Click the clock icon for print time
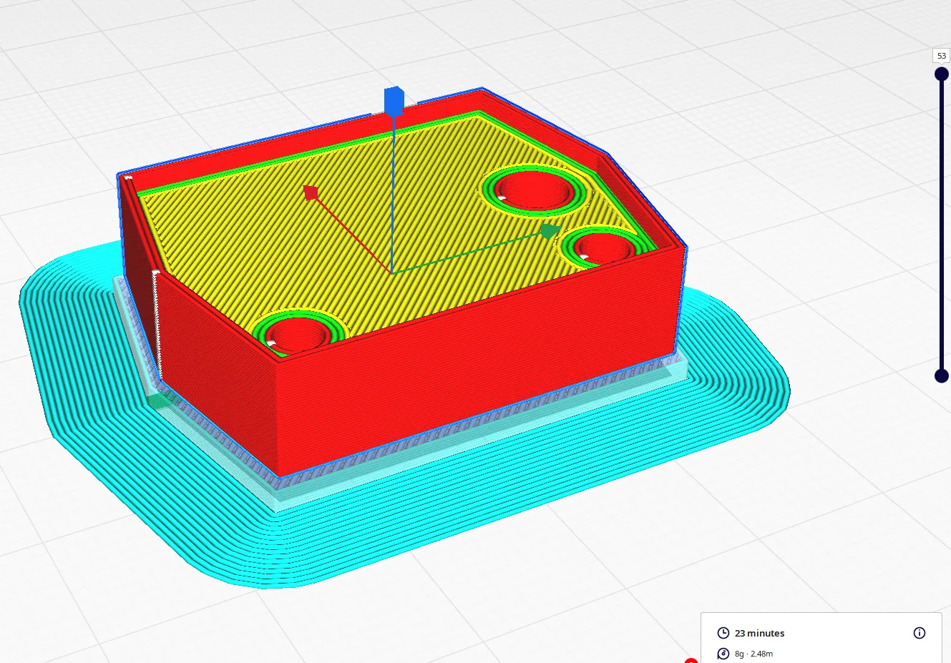The image size is (951, 663). tap(723, 633)
